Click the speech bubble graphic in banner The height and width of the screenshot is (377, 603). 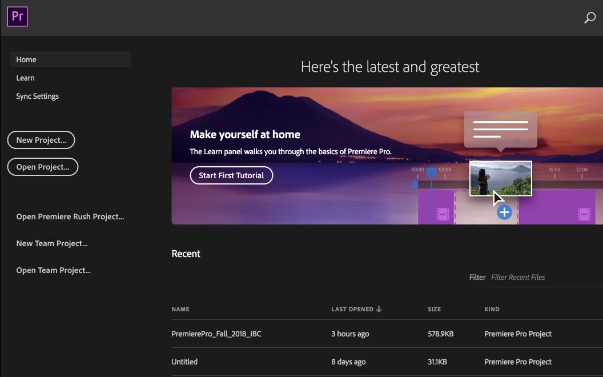click(x=500, y=130)
